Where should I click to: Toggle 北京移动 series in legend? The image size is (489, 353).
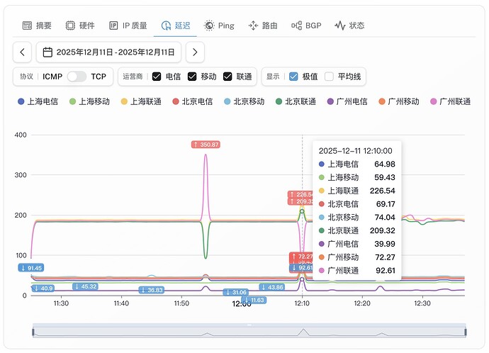(244, 101)
